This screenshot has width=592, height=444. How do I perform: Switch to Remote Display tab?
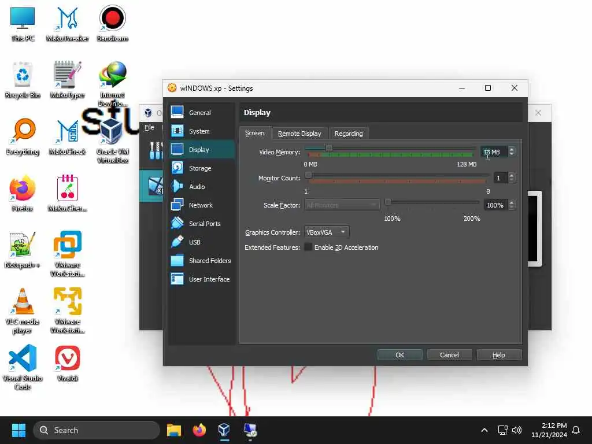[x=299, y=134]
